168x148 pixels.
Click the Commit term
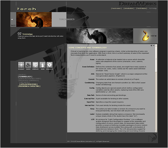pyautogui.click(x=91, y=79)
